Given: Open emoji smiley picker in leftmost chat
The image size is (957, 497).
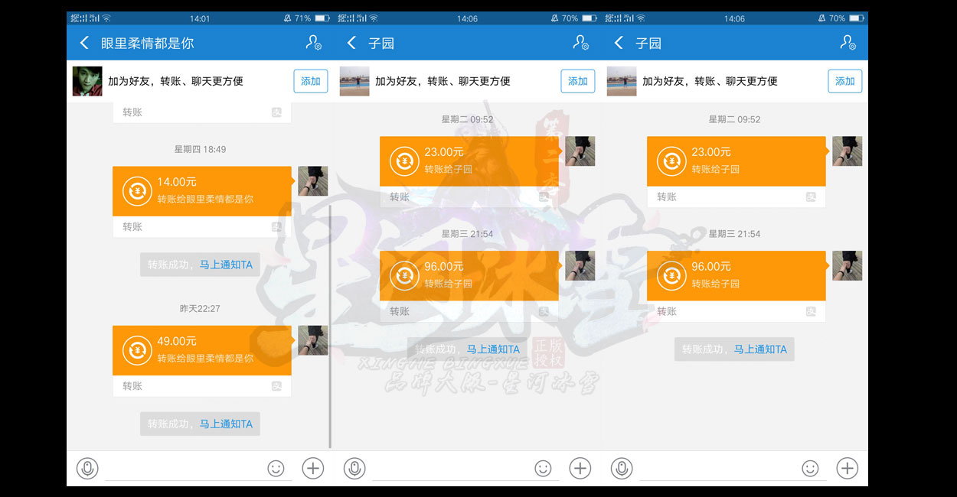Looking at the screenshot, I should (x=276, y=468).
